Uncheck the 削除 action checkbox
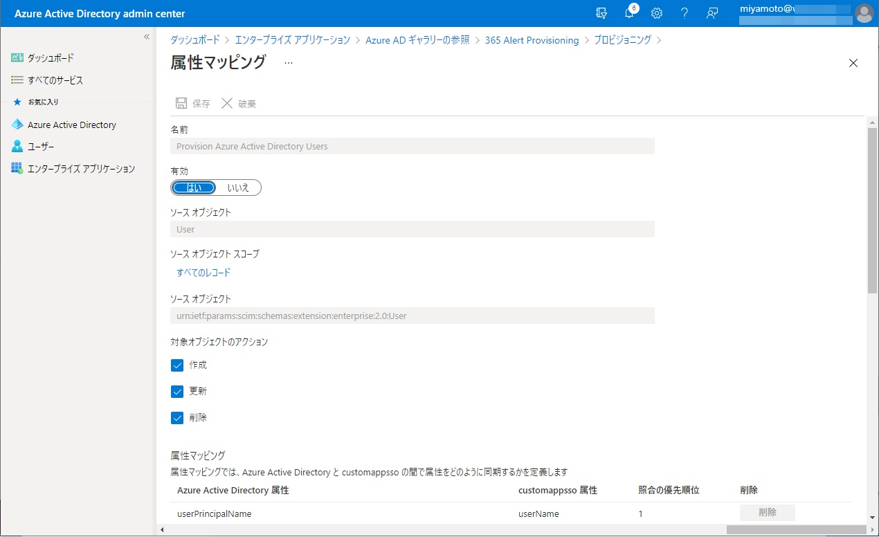The image size is (879, 537). click(177, 418)
